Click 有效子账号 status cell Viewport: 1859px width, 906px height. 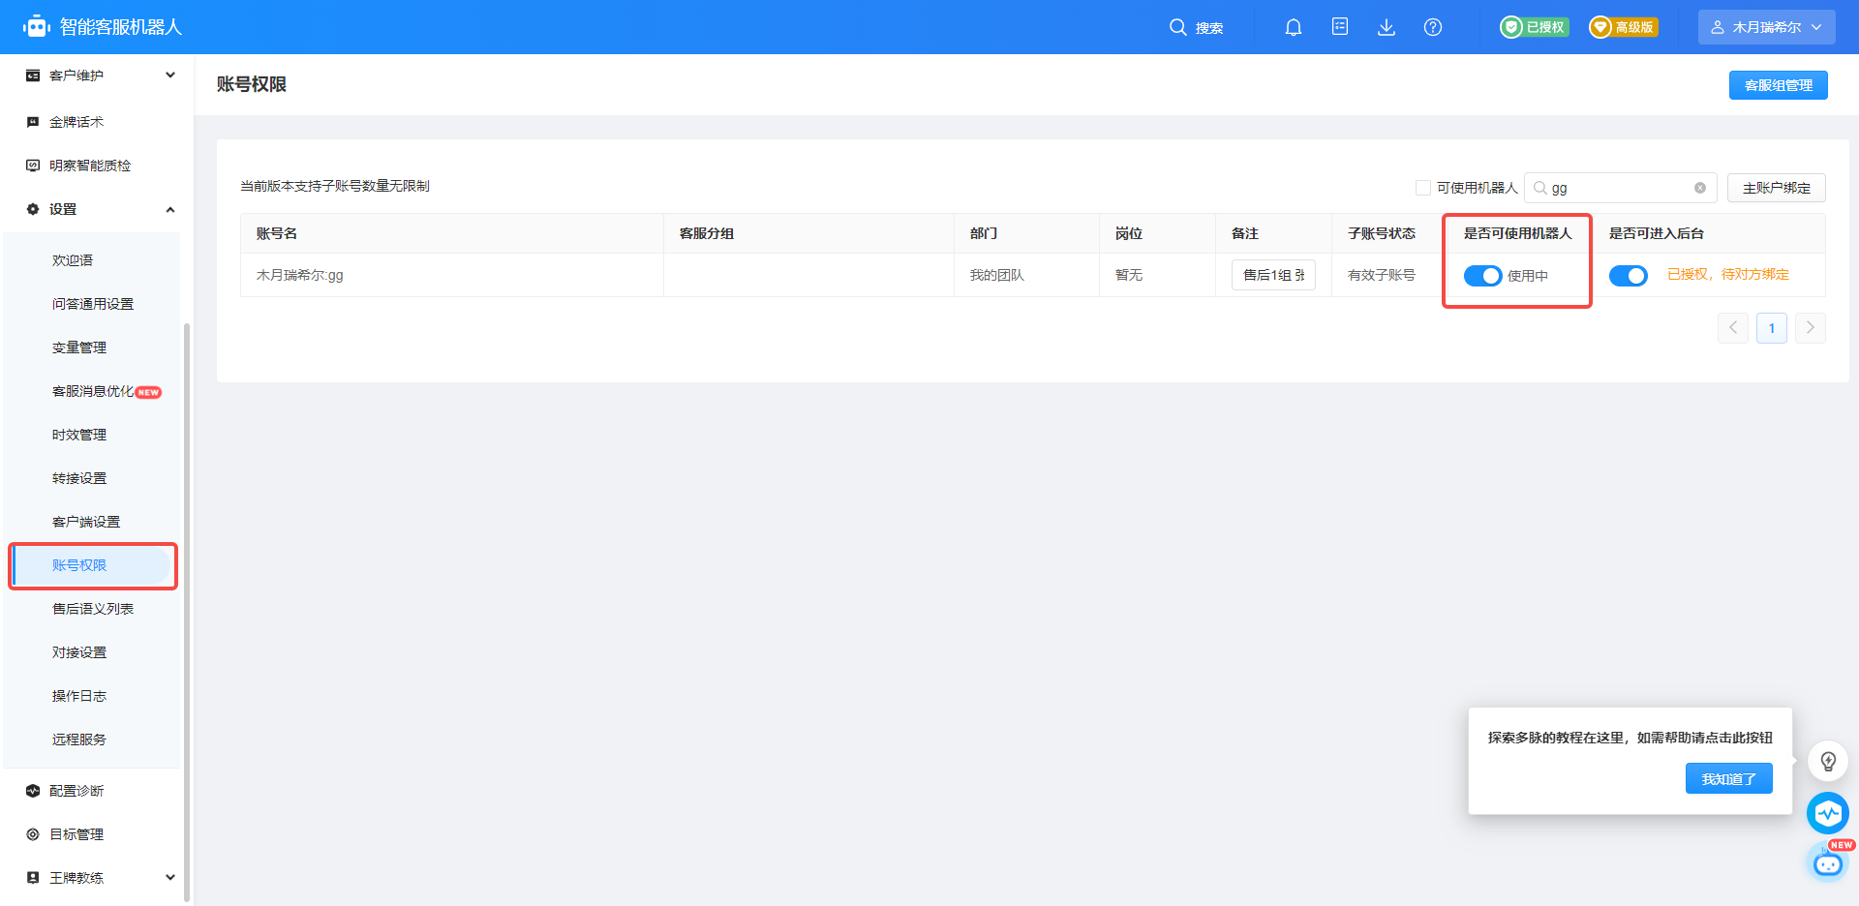pyautogui.click(x=1381, y=275)
